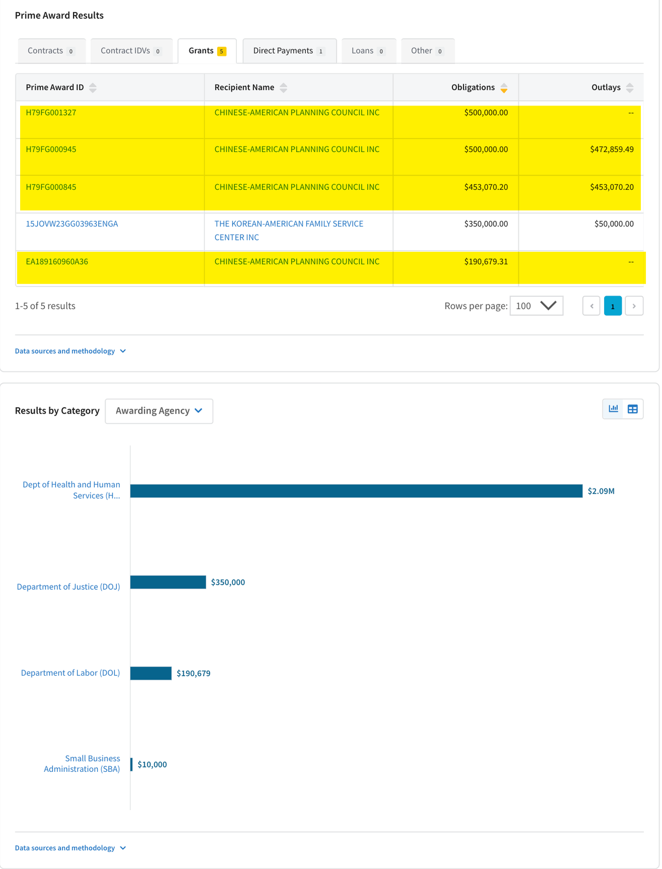Go to previous results page arrow
This screenshot has width=662, height=869.
point(591,306)
